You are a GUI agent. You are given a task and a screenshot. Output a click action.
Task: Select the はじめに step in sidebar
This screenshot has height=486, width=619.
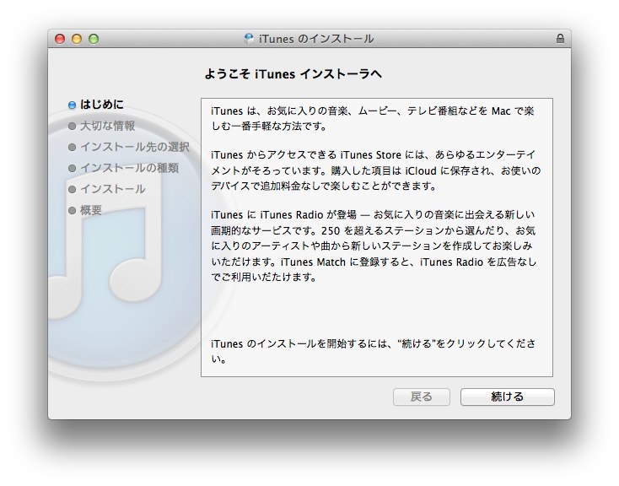[102, 105]
